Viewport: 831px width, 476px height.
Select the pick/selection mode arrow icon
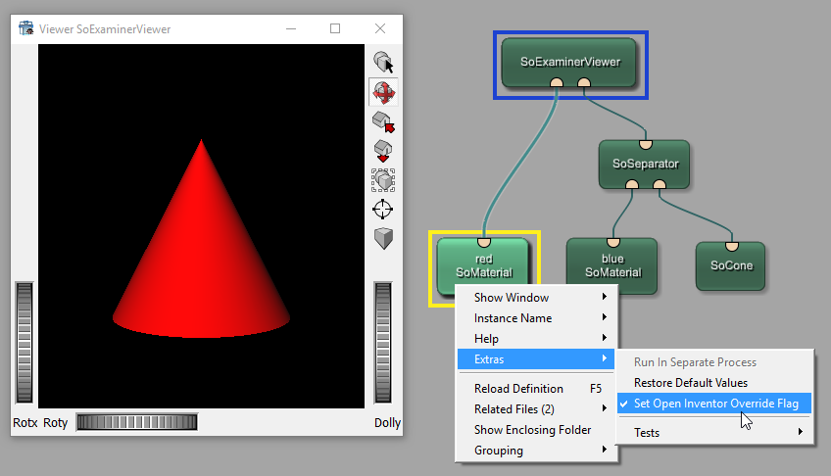point(383,63)
